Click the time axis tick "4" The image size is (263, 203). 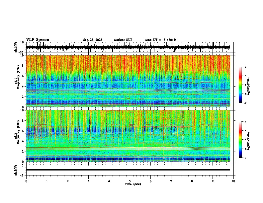[109, 181]
